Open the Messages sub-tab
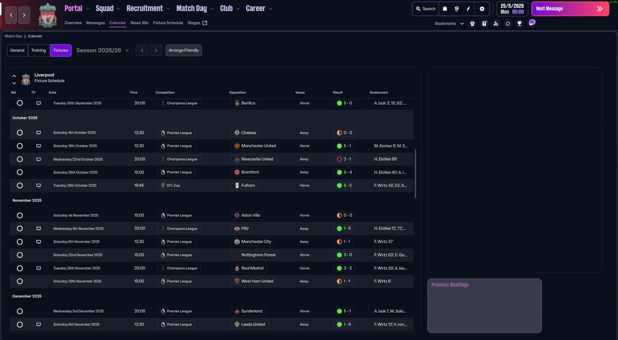Image resolution: width=618 pixels, height=340 pixels. [96, 23]
